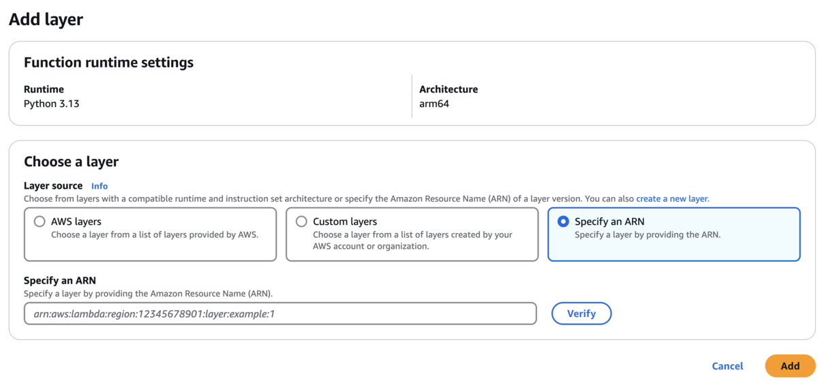Click the 'Add layer' page heading
This screenshot has width=818, height=381.
point(46,20)
